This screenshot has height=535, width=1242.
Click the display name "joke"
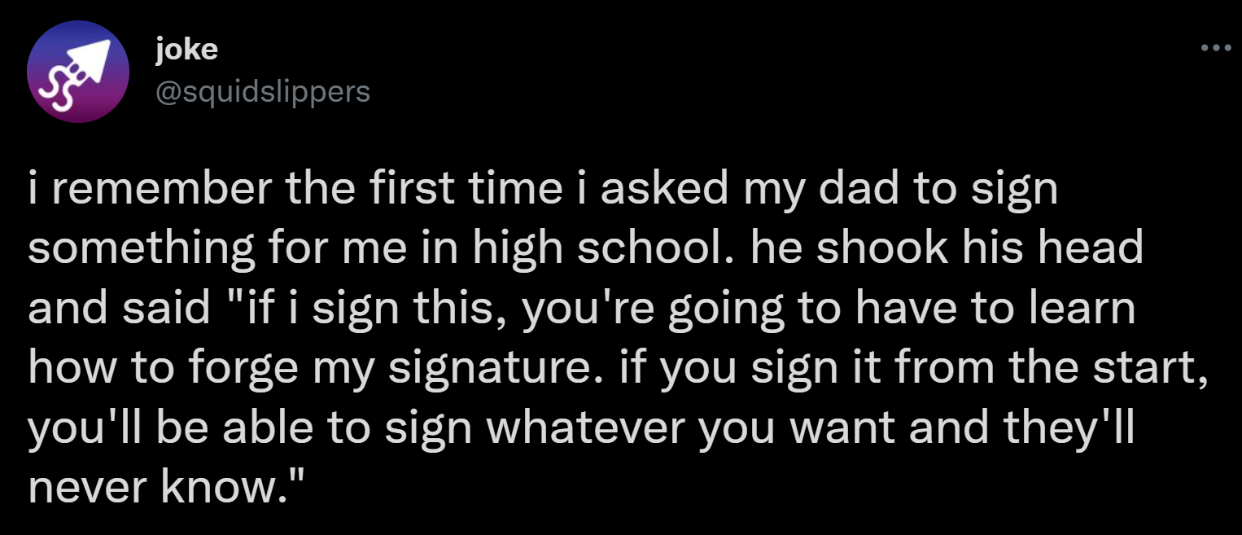[186, 50]
